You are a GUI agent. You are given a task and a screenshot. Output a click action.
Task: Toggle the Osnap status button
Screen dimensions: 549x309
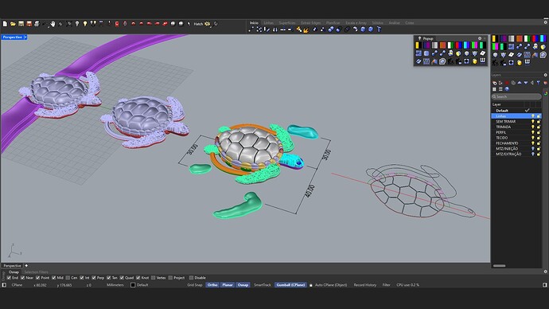[243, 285]
